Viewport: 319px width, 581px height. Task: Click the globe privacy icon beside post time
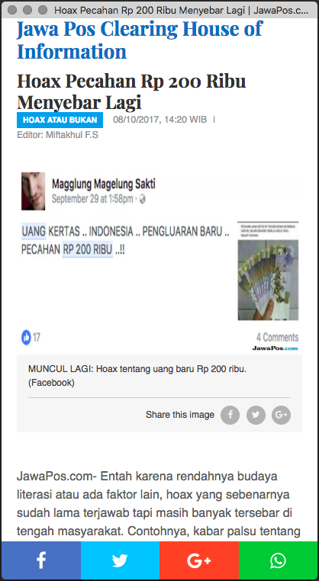(x=142, y=199)
